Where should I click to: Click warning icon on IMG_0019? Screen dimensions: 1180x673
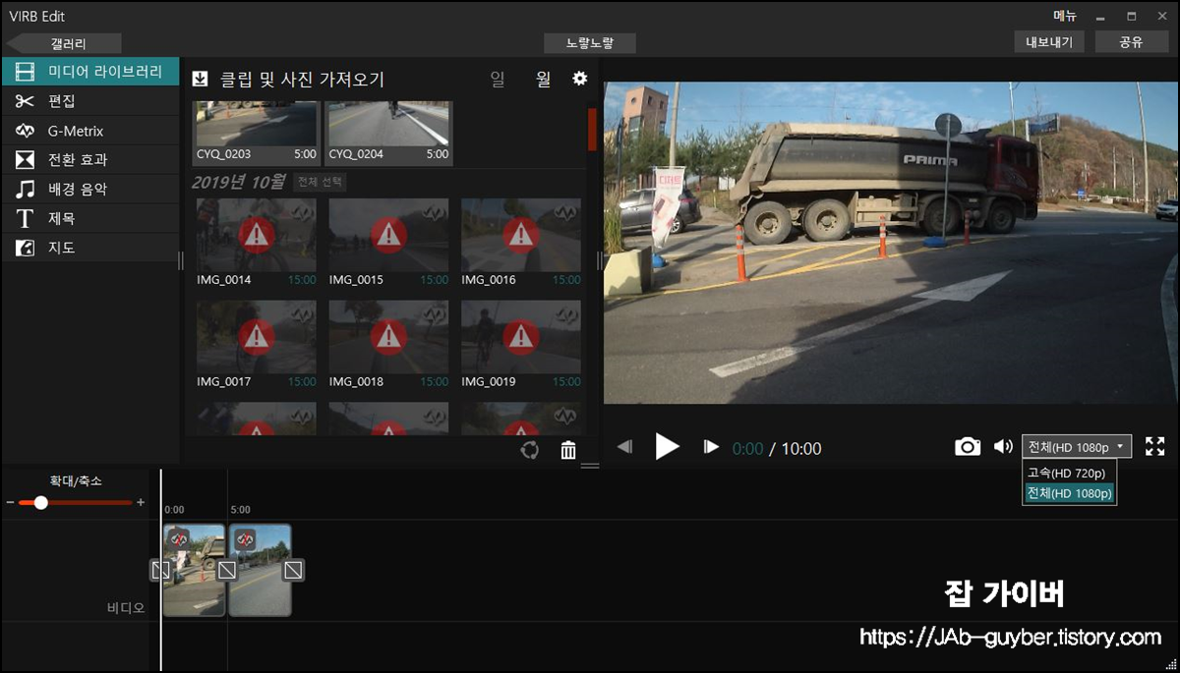click(x=521, y=336)
